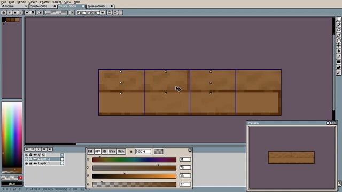Viewport: 342px width, 192px height.
Task: Select Layer 1 cel in frame 1
Action: point(62,163)
